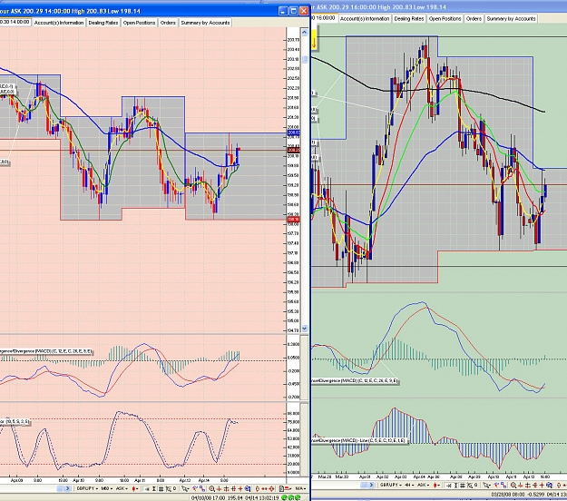
Task: Click last green connection status icon
Action: click(x=298, y=497)
